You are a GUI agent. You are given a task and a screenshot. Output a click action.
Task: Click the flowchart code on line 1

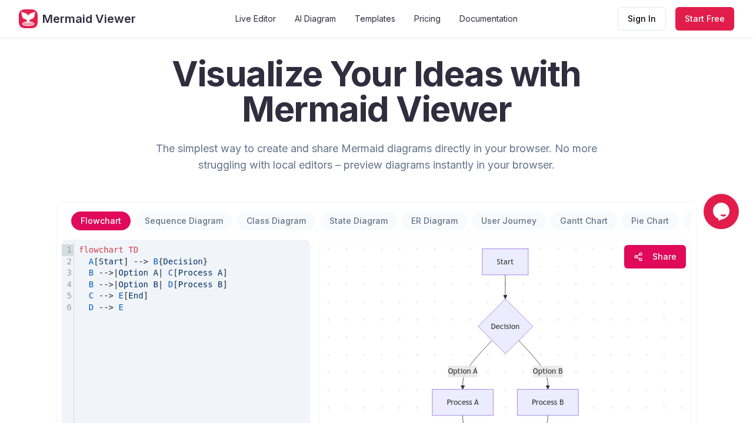point(110,250)
